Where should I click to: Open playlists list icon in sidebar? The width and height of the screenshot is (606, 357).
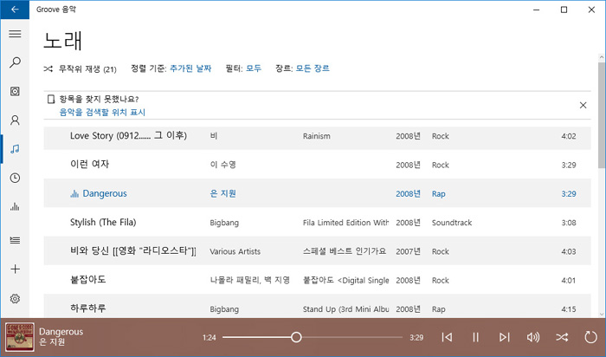[x=15, y=240]
